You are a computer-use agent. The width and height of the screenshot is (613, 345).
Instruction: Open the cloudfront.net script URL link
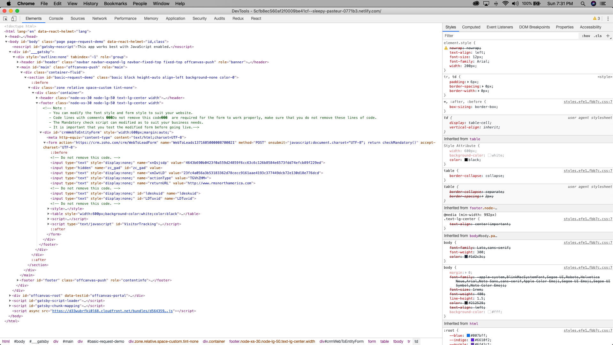click(x=112, y=311)
